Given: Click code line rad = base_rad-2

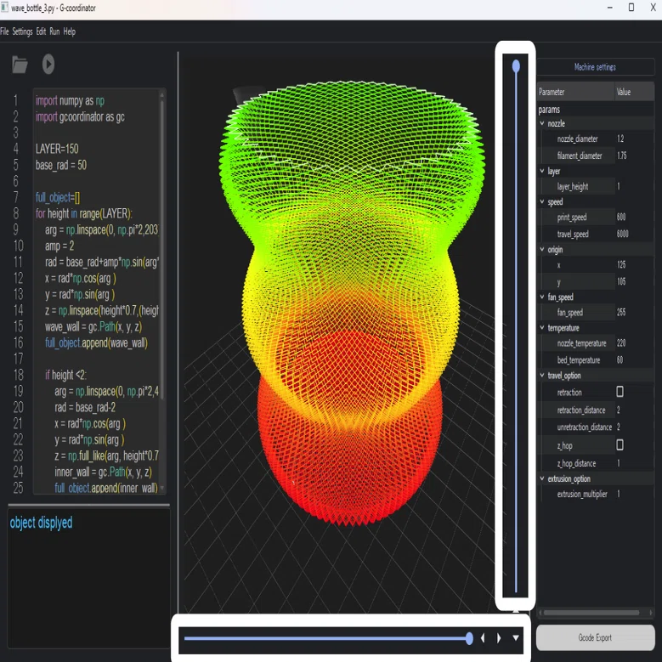Looking at the screenshot, I should pyautogui.click(x=85, y=407).
